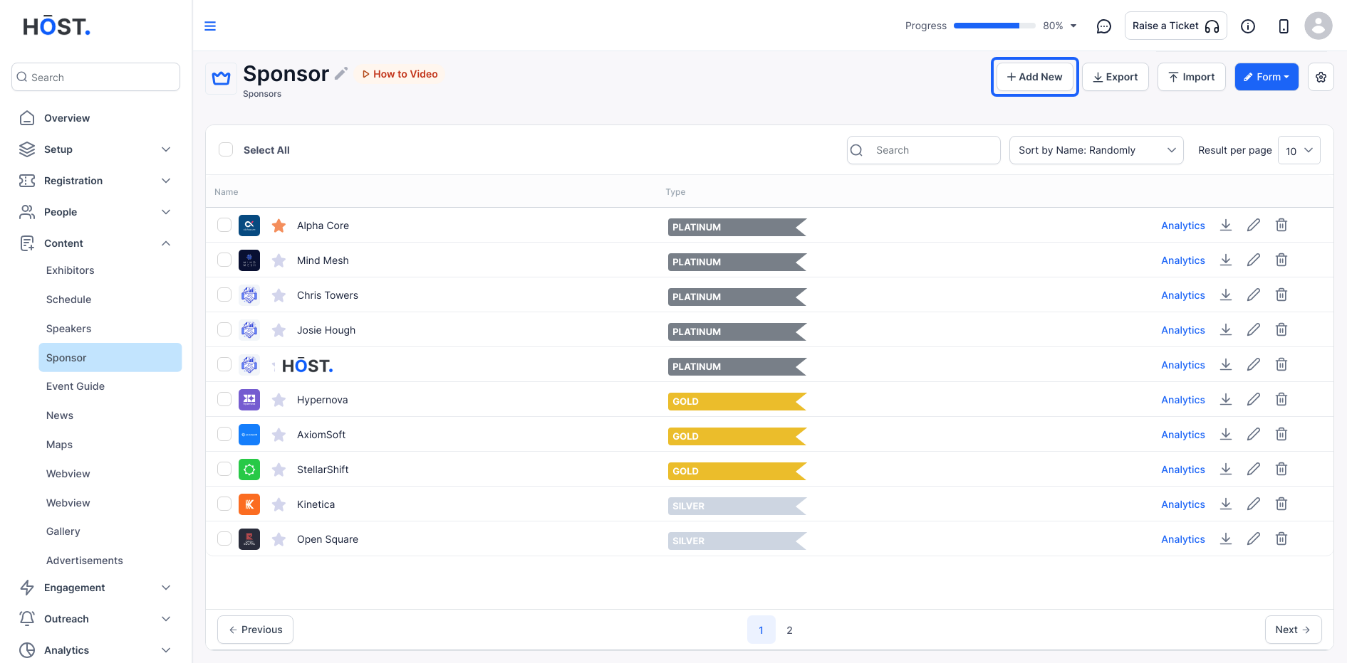Edit the Sponsor title pencil icon

[341, 73]
